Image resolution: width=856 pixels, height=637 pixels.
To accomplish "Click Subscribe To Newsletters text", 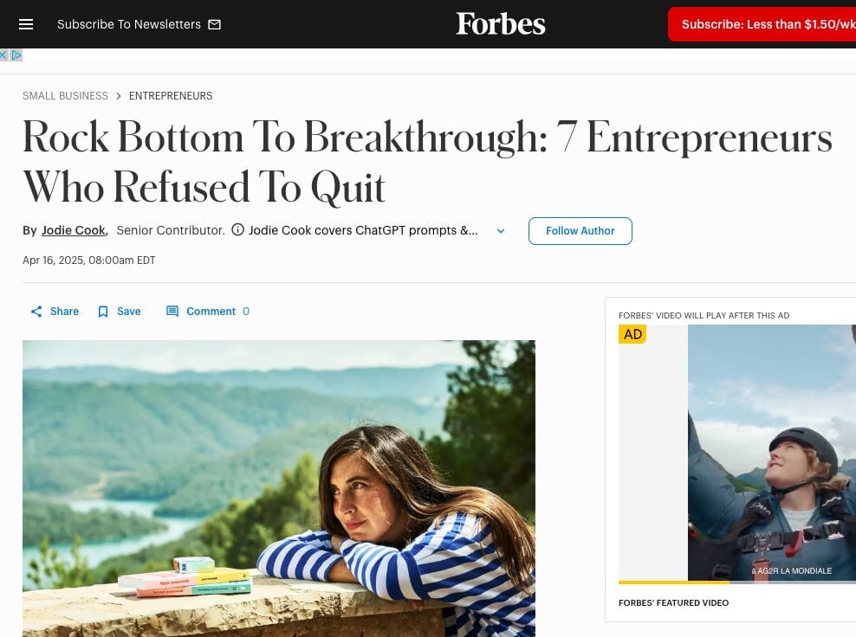I will [x=128, y=24].
